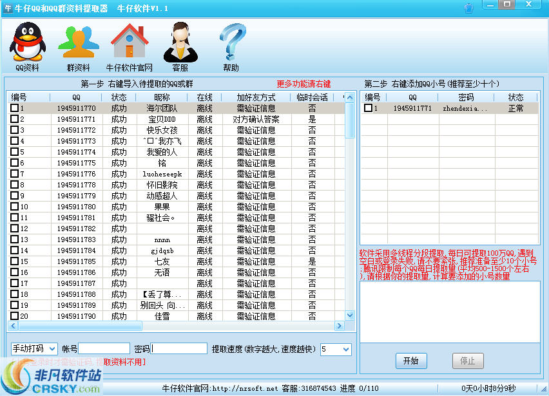Contact 客服 support icon
This screenshot has height=396, width=549.
tap(180, 46)
